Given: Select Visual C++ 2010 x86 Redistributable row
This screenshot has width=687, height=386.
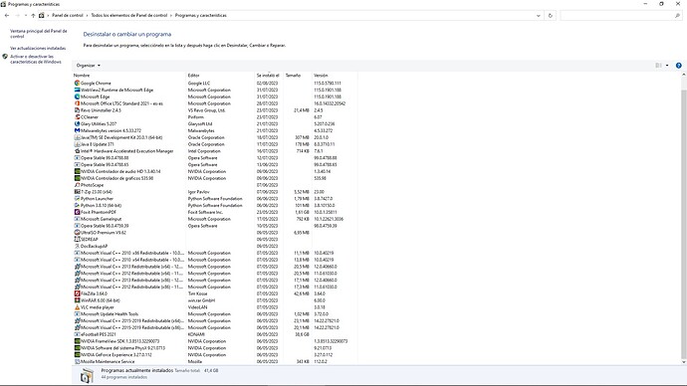Looking at the screenshot, I should tap(215, 253).
